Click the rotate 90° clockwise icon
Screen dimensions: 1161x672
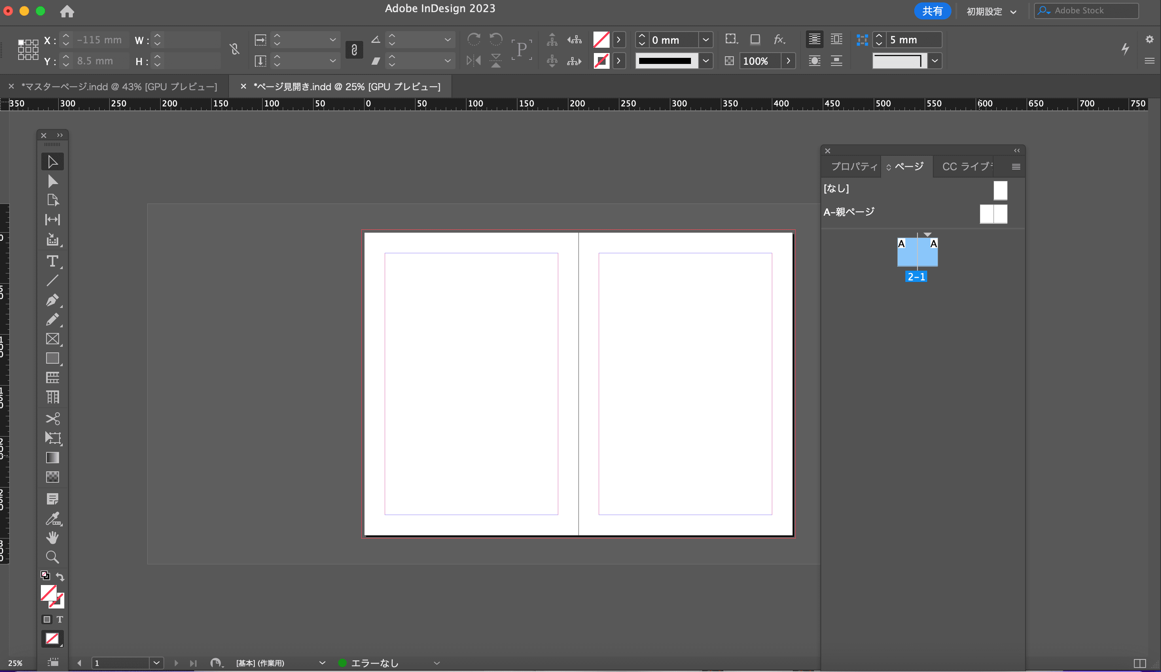coord(474,40)
